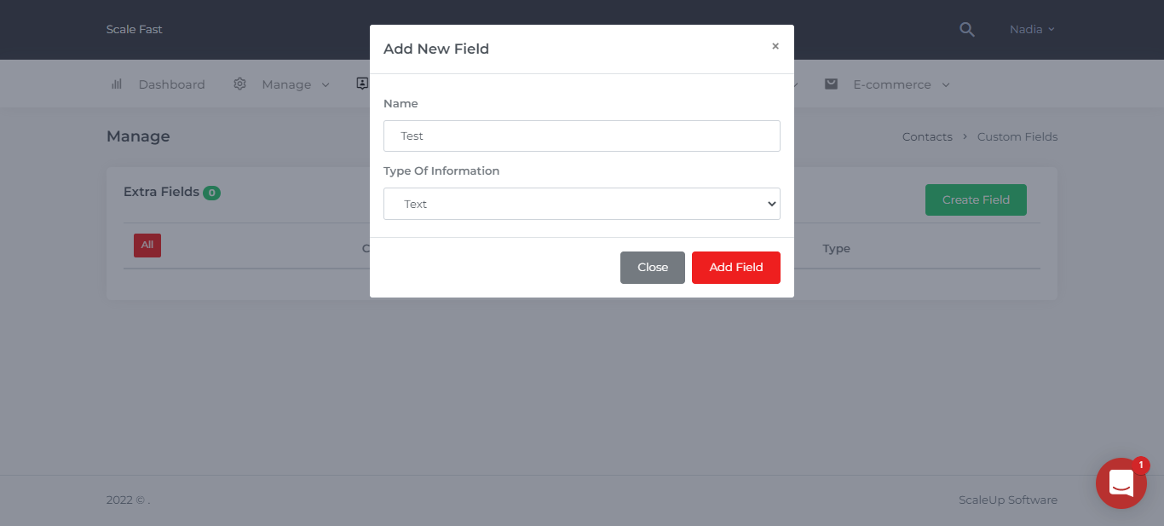Open the Type Of Information dropdown
The width and height of the screenshot is (1164, 526).
(x=582, y=204)
